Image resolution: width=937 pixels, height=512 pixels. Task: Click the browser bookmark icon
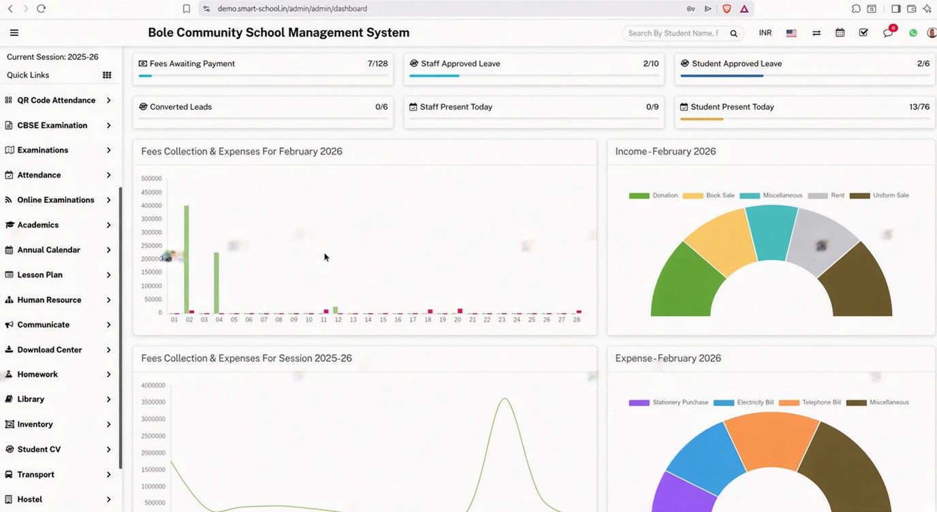[186, 9]
